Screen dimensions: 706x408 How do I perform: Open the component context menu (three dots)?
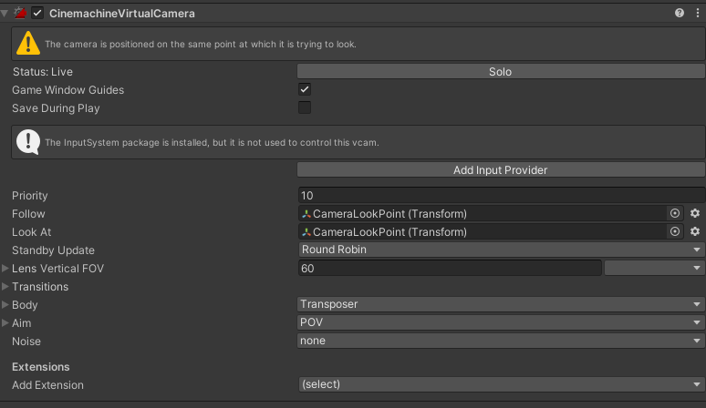pyautogui.click(x=695, y=14)
